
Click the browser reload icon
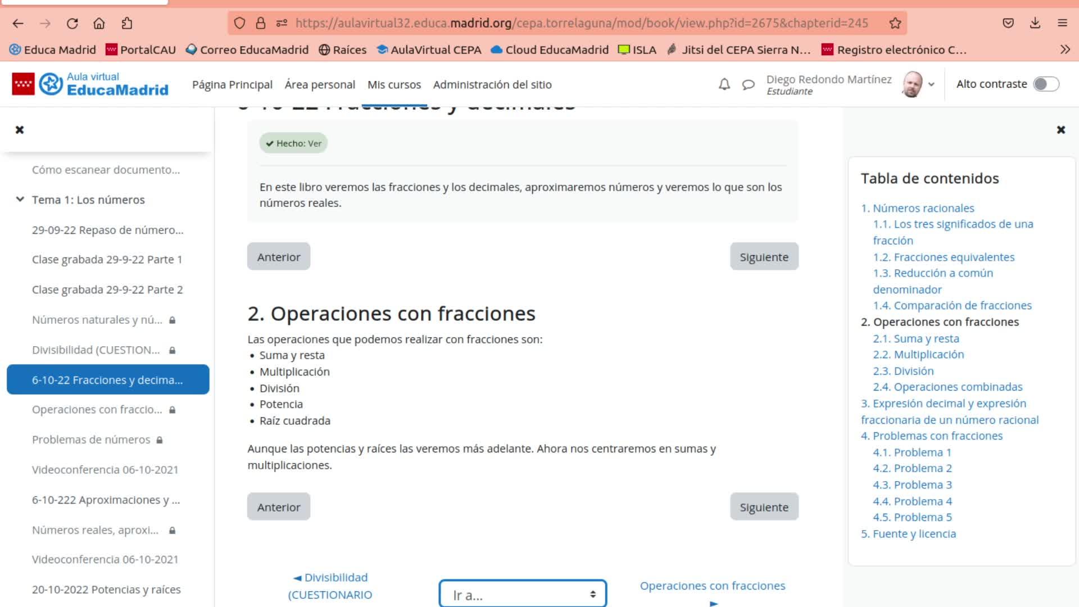(x=72, y=23)
